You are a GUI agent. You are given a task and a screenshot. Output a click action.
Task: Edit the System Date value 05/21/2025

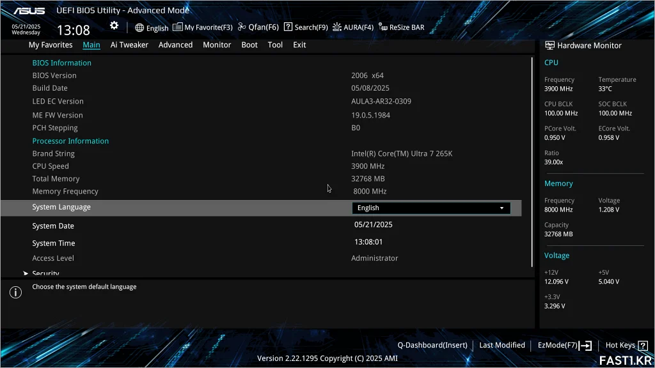(374, 224)
